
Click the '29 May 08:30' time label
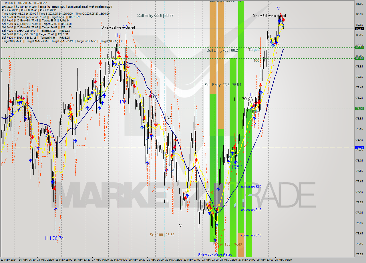coord(283,260)
